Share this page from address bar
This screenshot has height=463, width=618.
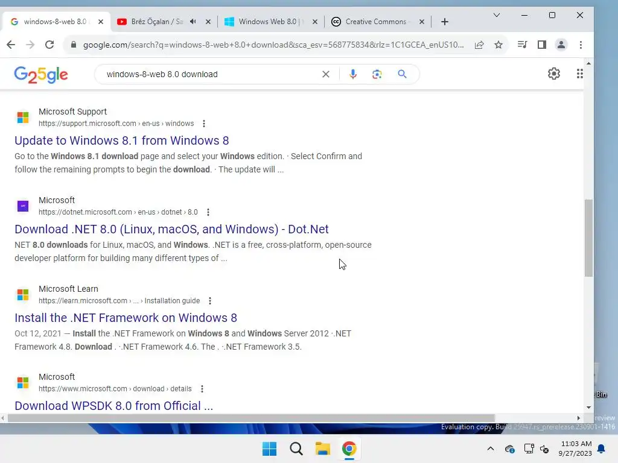pyautogui.click(x=479, y=45)
